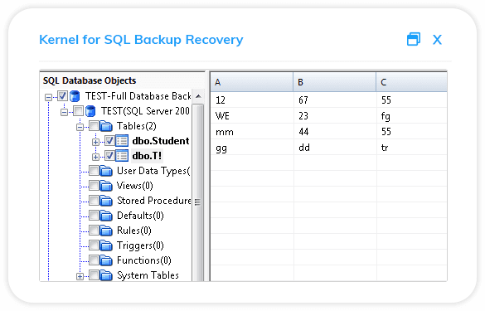Uncheck the TEST-Full Database Backup checkbox
Screen dimensions: 485x311
tap(62, 96)
